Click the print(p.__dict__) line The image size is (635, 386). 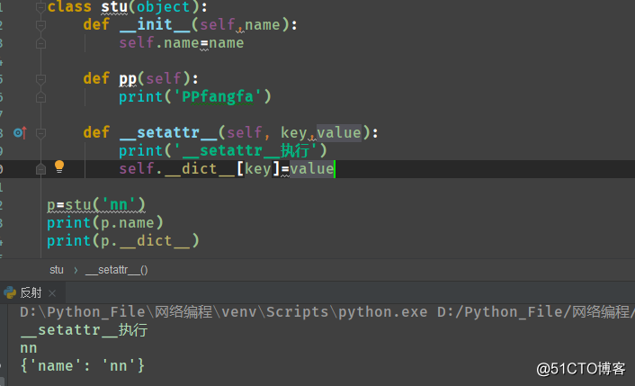[x=123, y=240]
